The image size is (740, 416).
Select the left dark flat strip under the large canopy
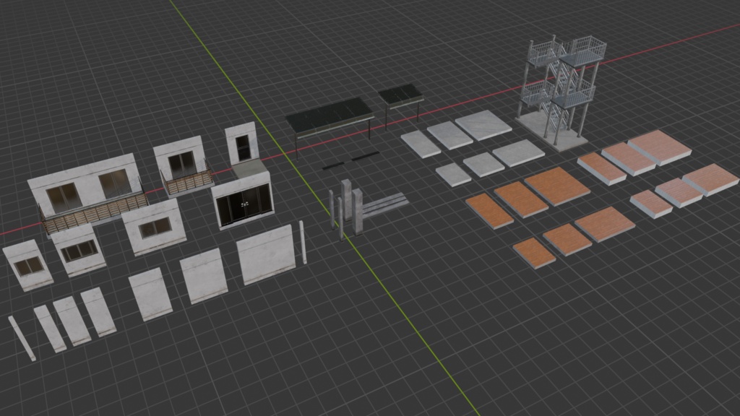pyautogui.click(x=333, y=165)
